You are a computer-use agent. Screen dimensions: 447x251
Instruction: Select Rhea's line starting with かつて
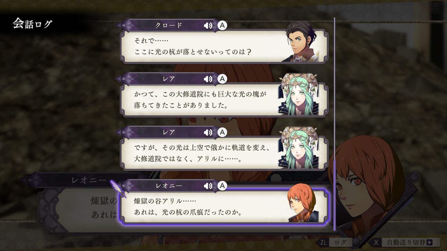224,100
